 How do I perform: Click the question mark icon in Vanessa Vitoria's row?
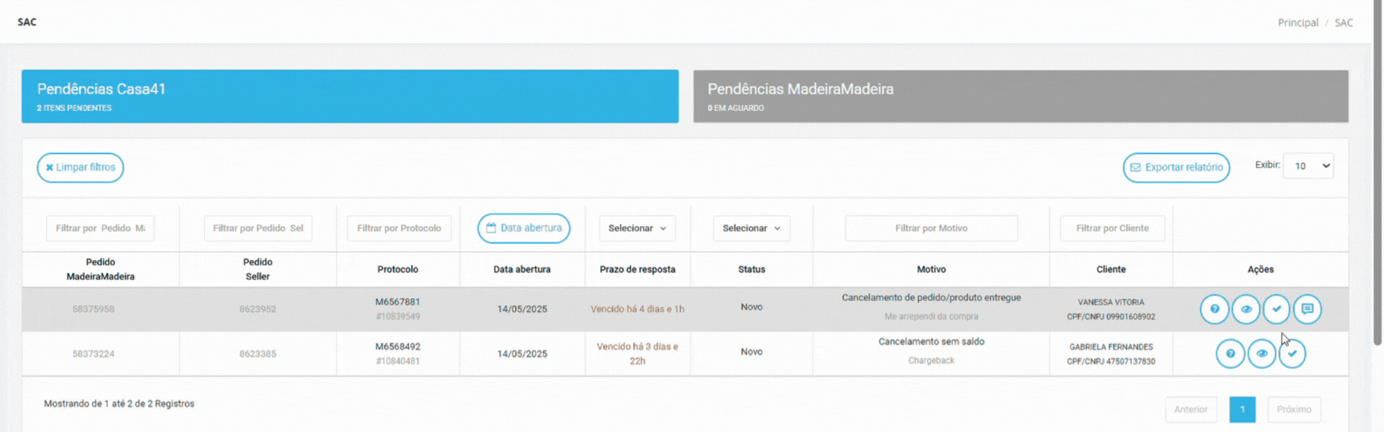click(x=1215, y=310)
